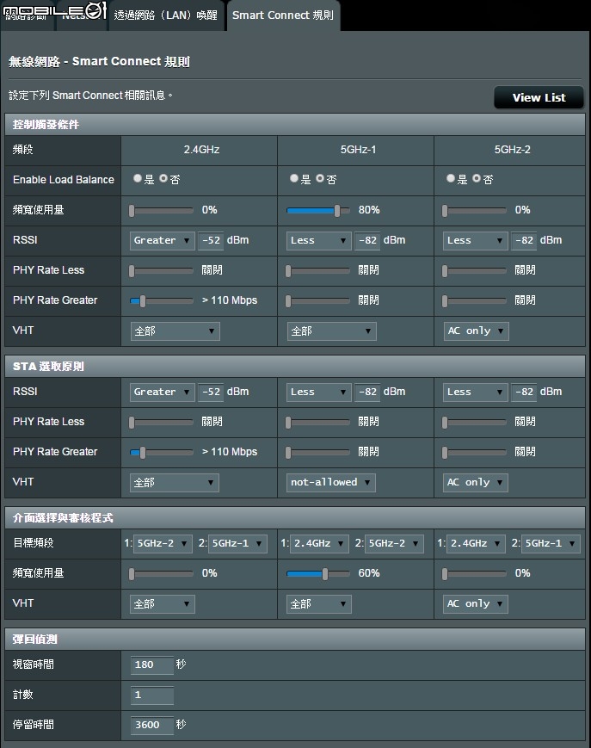Open STA RSSI Greater dropdown for 2.4GHz
Viewport: 591px width, 748px height.
point(162,393)
